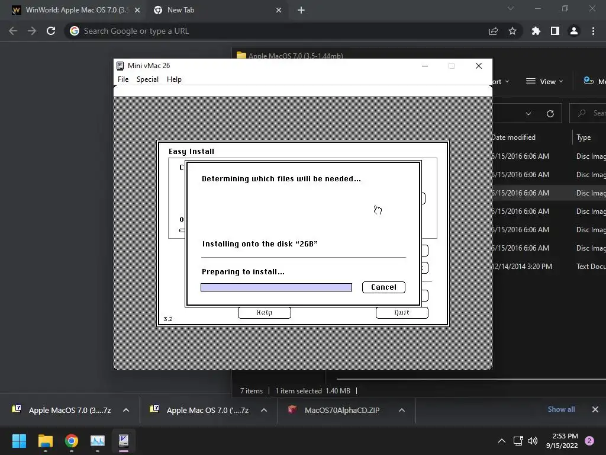Click the dimmed Help button in Easy Install

[265, 313]
